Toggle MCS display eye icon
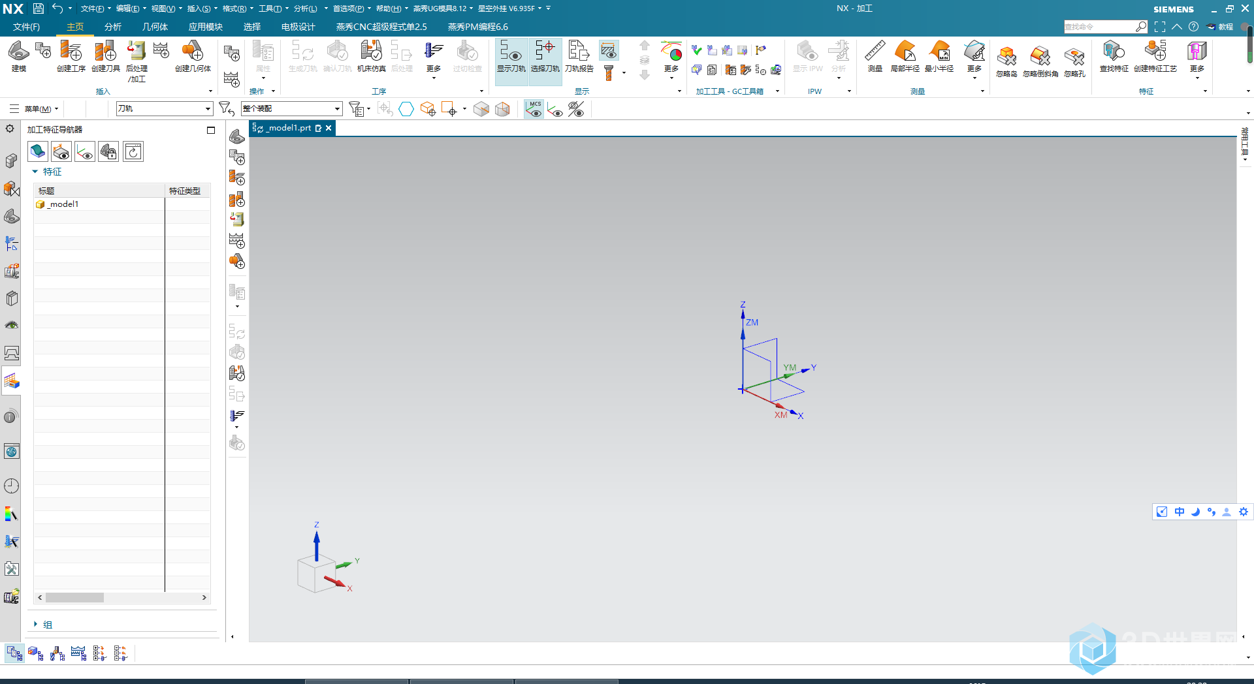 534,109
